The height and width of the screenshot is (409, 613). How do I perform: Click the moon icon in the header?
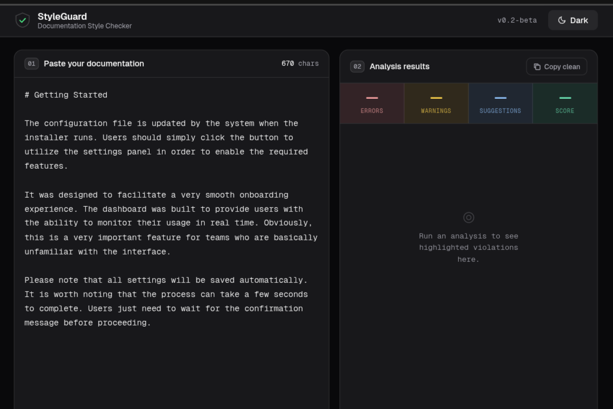562,20
